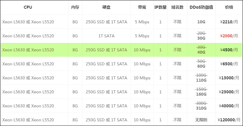Click the DDoS防御值 column header

click(x=201, y=7)
